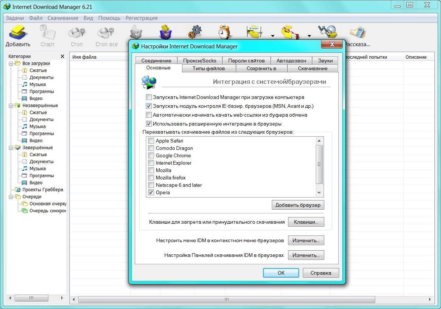Click the Стоп все toolbar icon
Viewport: 441px width, 309px height.
pyautogui.click(x=106, y=32)
